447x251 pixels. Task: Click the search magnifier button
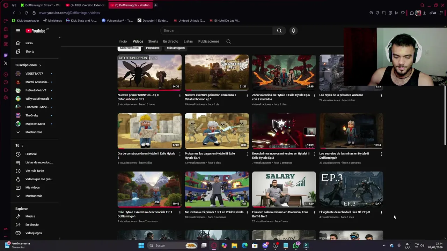coord(279,31)
